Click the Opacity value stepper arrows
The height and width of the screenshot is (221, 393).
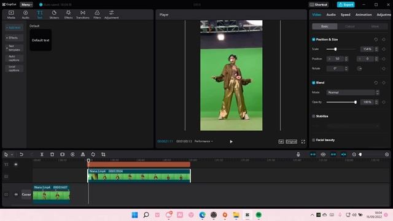coord(376,102)
